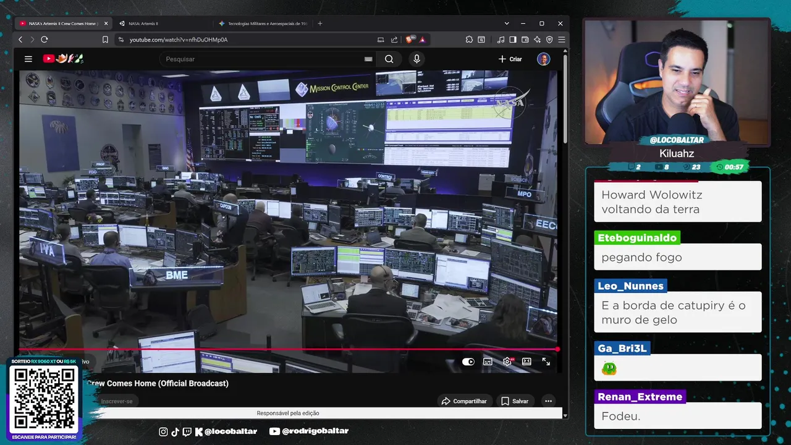Viewport: 791px width, 445px height.
Task: Click the YouTube icon before @rodrigobaltar
Action: 275,431
